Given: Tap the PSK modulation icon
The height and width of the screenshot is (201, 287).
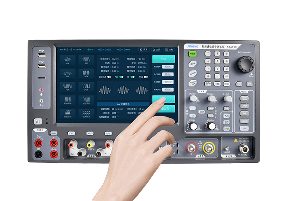Looking at the screenshot, I should click(86, 87).
